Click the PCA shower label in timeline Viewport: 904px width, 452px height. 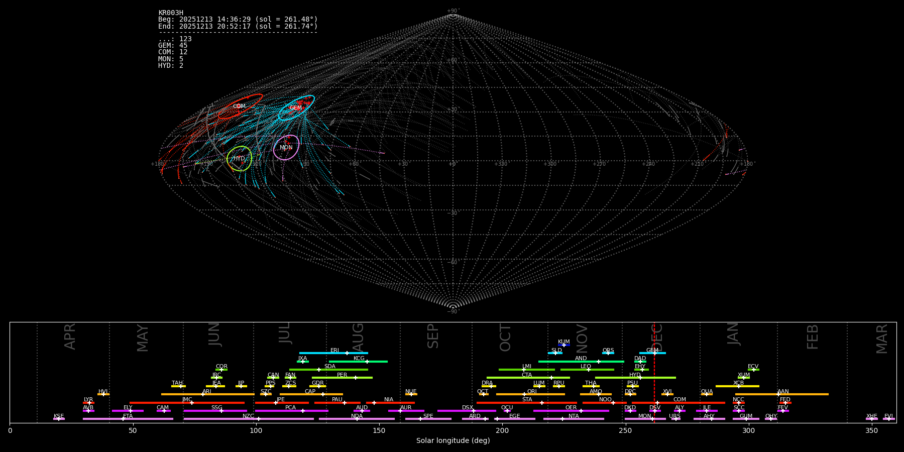(290, 408)
